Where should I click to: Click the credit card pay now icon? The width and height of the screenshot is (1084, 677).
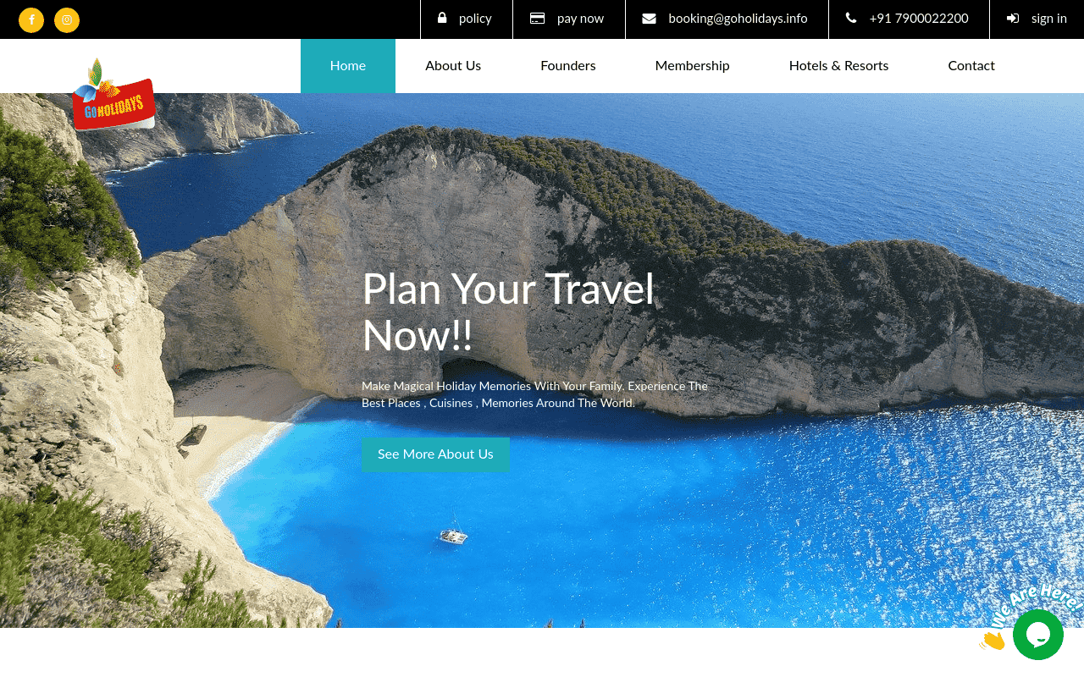[537, 18]
